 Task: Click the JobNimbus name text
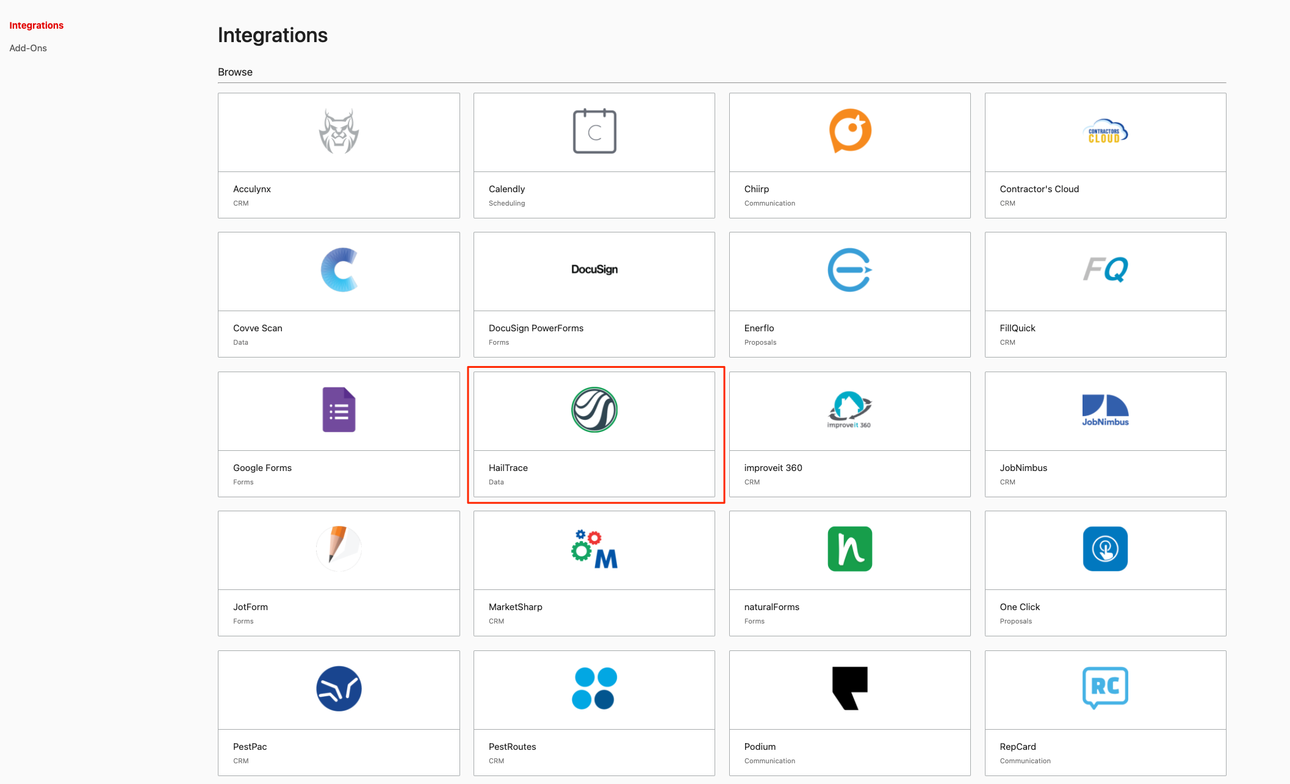click(1023, 467)
